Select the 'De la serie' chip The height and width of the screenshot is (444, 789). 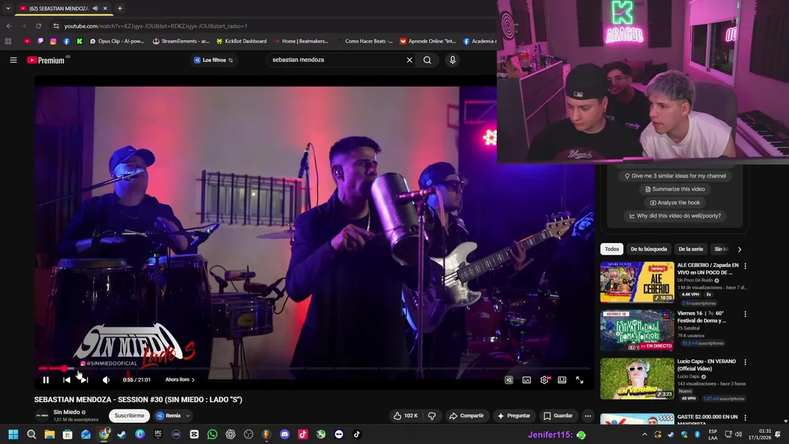pyautogui.click(x=690, y=249)
